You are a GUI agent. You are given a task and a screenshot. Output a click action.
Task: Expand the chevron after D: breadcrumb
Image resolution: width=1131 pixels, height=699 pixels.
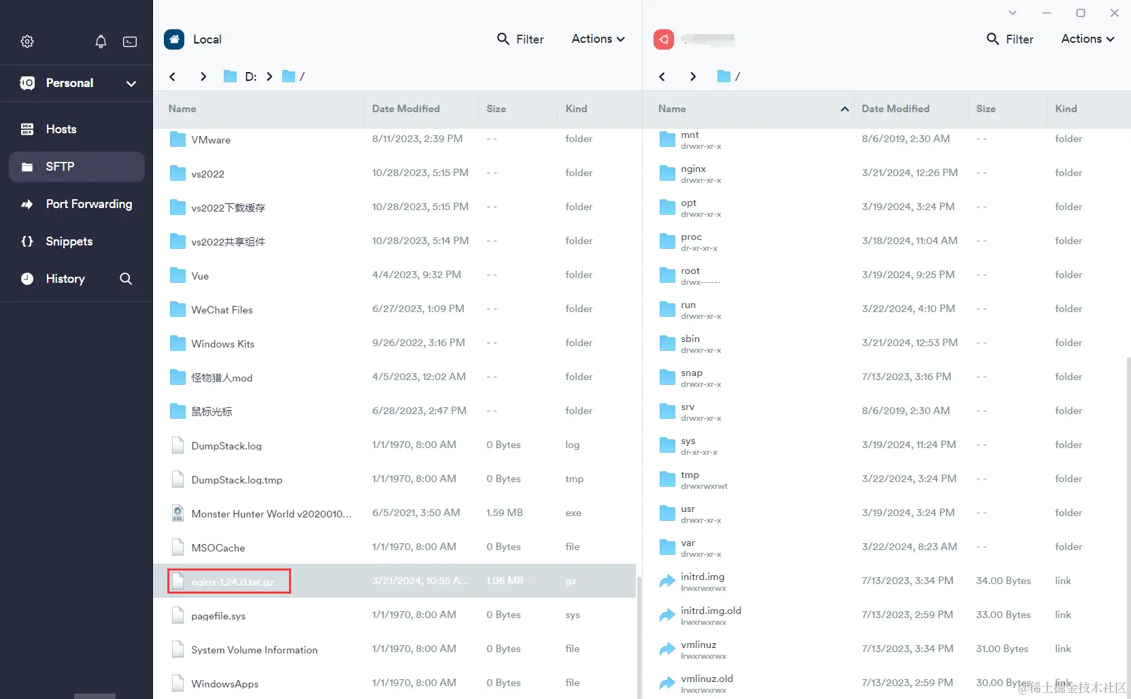[x=269, y=76]
